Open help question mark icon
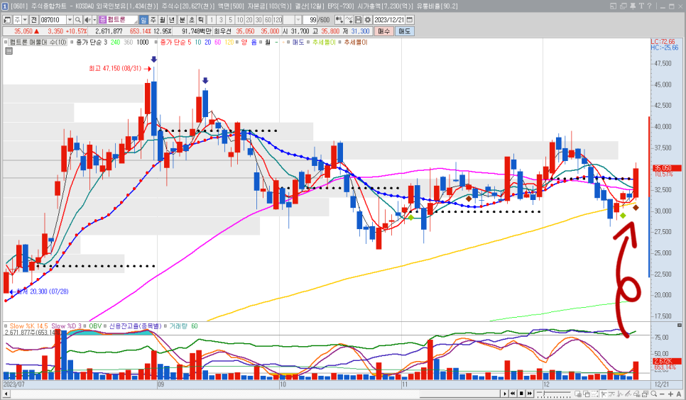Viewport: 686px width, 400px height. pyautogui.click(x=649, y=6)
